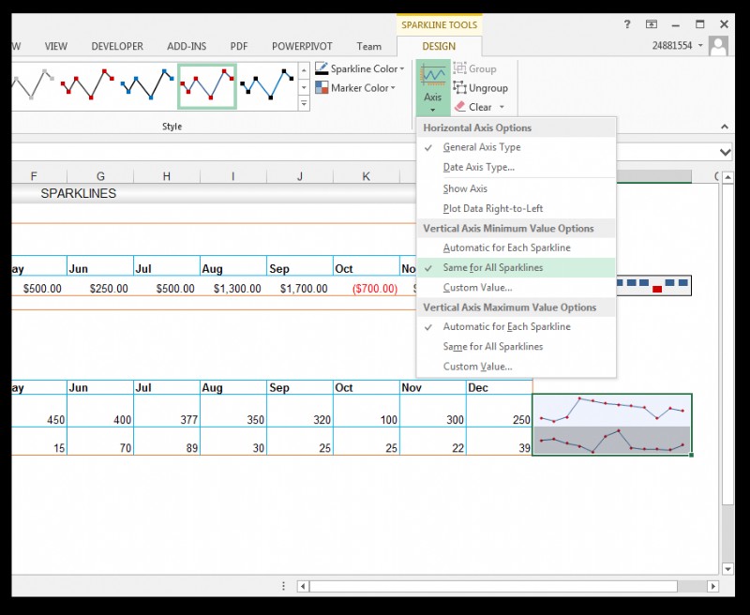Choose Show Axis from the menu
Image resolution: width=750 pixels, height=615 pixels.
(465, 189)
